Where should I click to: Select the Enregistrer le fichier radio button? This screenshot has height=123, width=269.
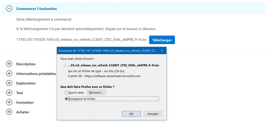click(x=66, y=99)
